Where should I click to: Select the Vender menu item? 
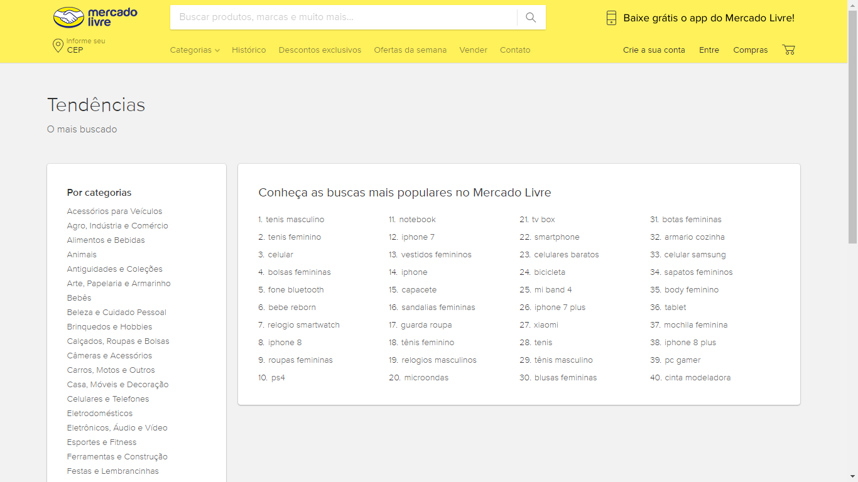click(473, 50)
